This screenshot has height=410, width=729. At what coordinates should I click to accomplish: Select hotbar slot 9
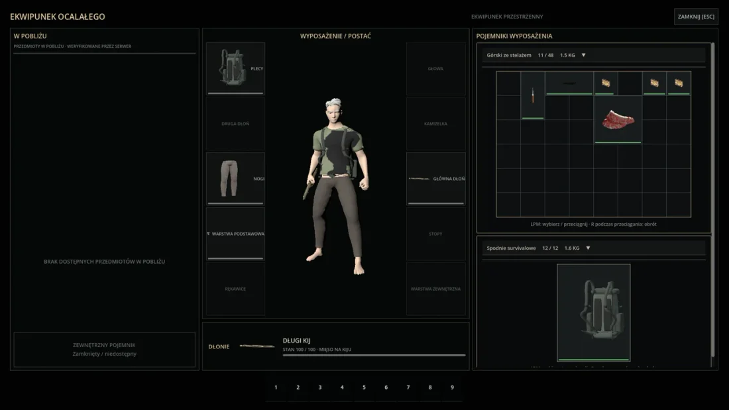(452, 387)
